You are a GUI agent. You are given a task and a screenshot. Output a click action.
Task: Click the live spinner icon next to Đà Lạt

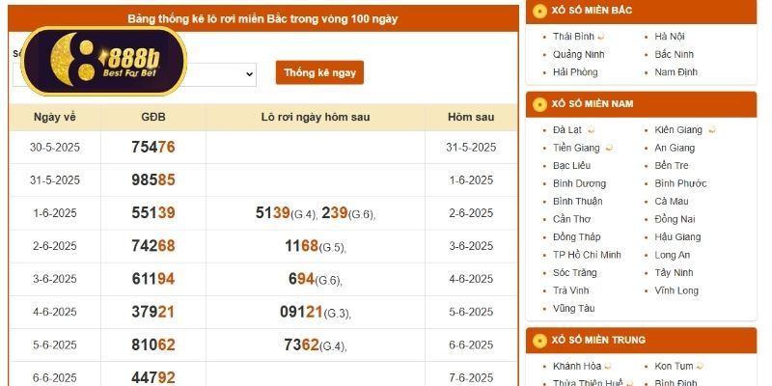(591, 130)
